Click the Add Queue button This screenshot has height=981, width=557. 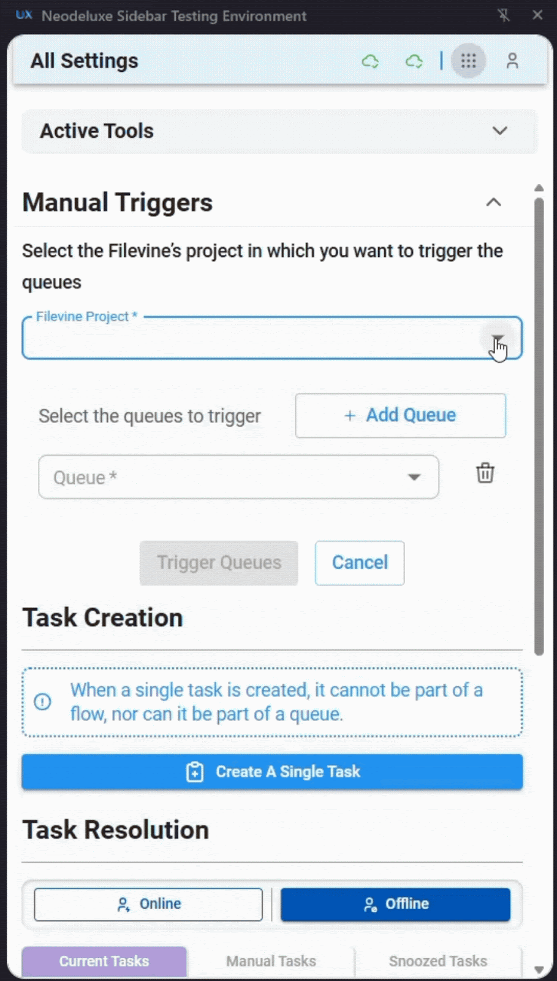tap(401, 416)
